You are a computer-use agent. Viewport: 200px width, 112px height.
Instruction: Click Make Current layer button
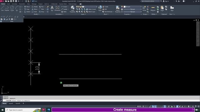point(91,9)
